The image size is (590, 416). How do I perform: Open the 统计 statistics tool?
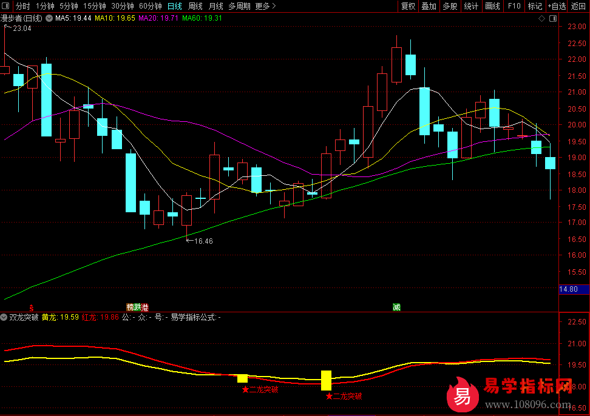471,6
